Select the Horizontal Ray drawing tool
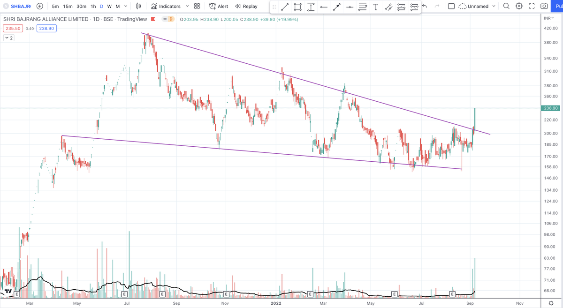Image resolution: width=563 pixels, height=308 pixels. (x=350, y=7)
